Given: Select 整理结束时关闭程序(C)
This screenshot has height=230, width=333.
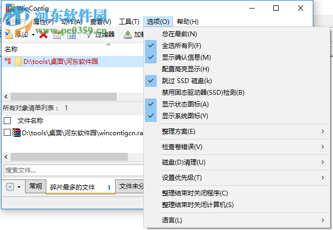Looking at the screenshot, I should (x=237, y=193).
